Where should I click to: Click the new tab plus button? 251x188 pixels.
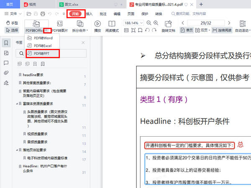click(x=201, y=4)
